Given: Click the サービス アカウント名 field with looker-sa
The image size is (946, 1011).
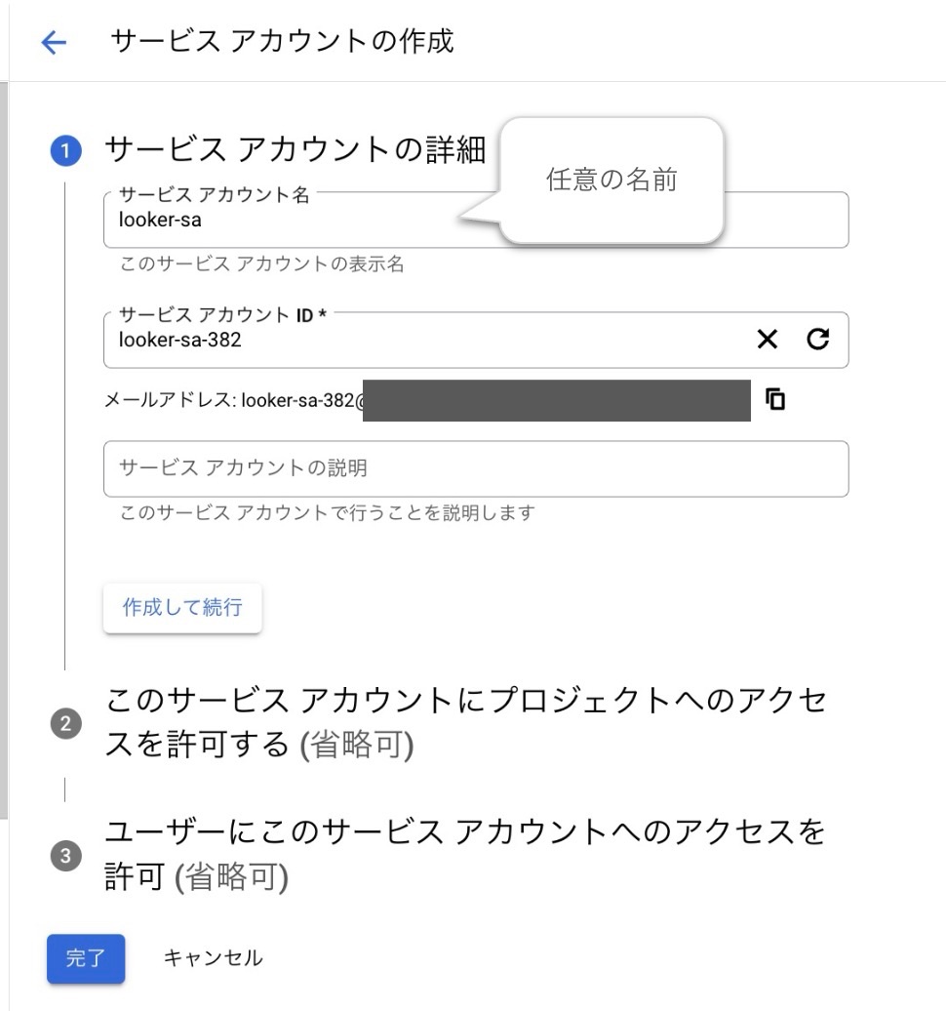Looking at the screenshot, I should click(x=476, y=220).
